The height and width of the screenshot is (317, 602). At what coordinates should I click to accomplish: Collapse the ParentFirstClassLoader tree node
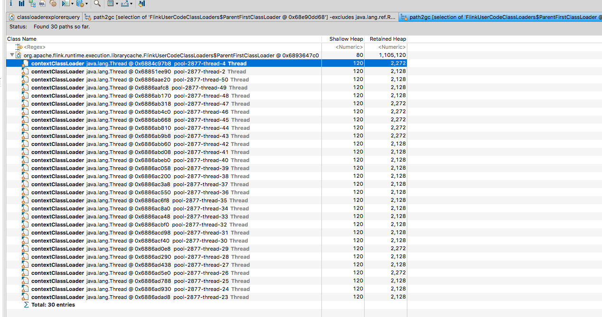pyautogui.click(x=12, y=55)
